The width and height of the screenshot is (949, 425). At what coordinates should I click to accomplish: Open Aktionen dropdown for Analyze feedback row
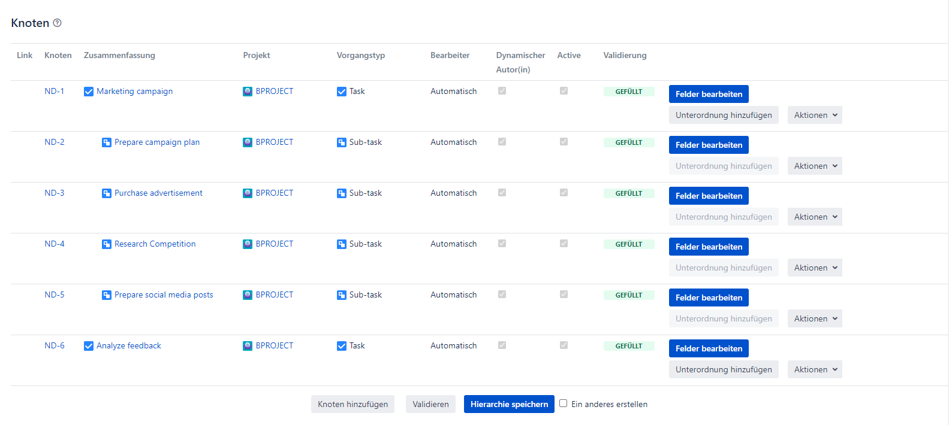click(x=815, y=369)
